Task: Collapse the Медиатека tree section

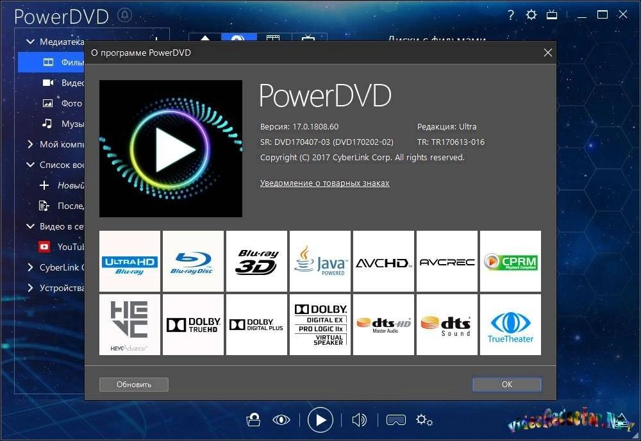Action: coord(30,42)
